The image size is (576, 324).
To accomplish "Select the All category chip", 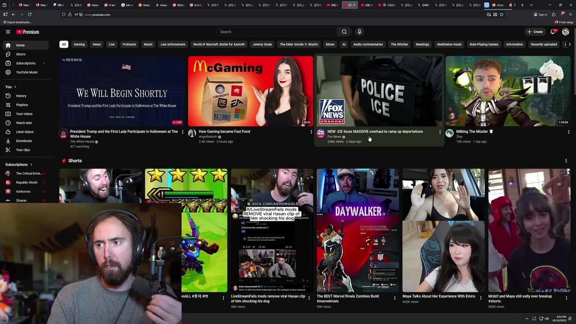I will pos(64,45).
